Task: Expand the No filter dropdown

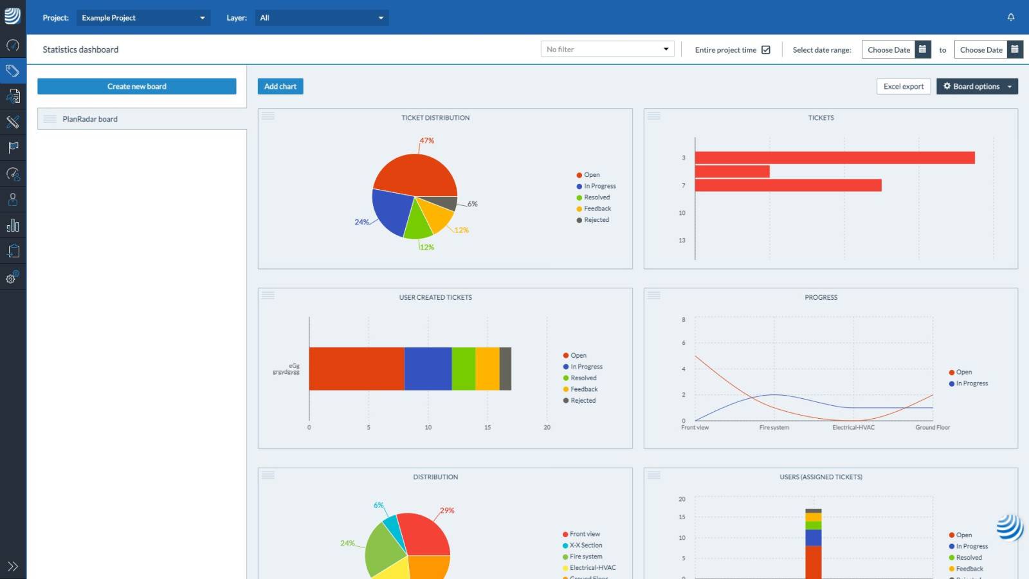Action: point(607,50)
